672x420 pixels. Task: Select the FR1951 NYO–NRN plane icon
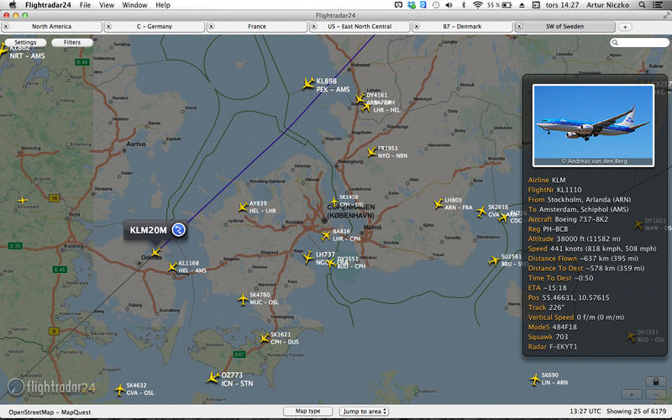371,152
